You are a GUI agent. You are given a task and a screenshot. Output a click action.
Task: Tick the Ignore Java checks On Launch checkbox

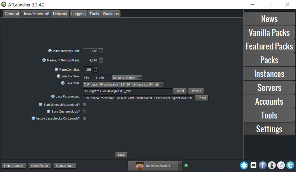pyautogui.click(x=84, y=119)
